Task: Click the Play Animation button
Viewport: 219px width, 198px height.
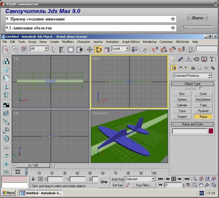Action: [x=174, y=179]
